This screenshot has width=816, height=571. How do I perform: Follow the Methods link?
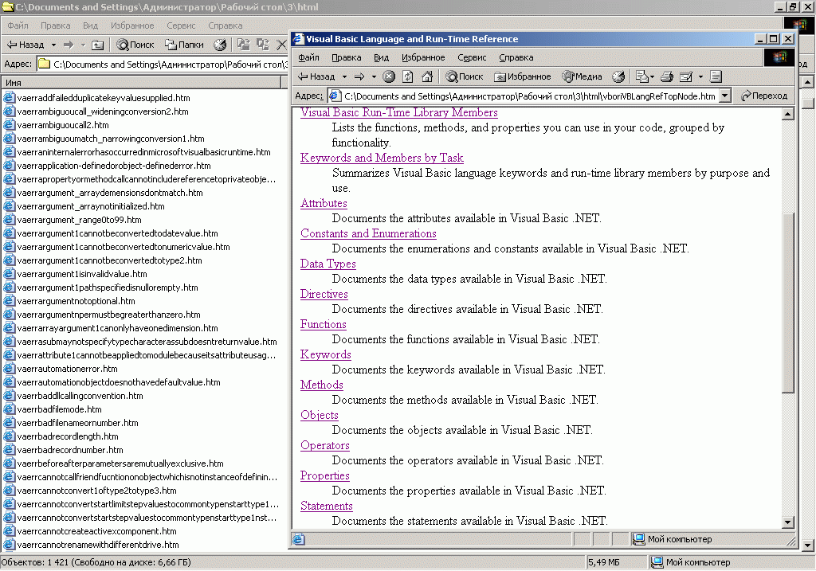click(322, 385)
